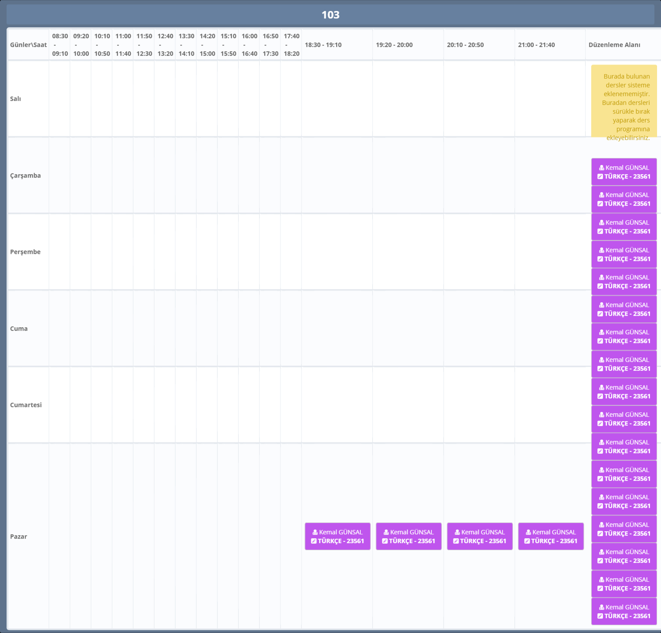The height and width of the screenshot is (633, 661).
Task: Click edit icon on Pazar 19:20 - 20:00 lesson
Action: pos(384,541)
